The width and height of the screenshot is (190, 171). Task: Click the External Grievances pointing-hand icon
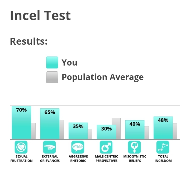click(x=49, y=147)
